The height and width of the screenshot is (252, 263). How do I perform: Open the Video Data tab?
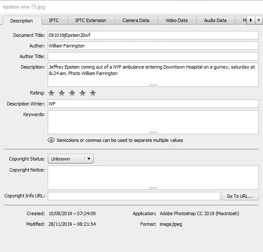176,20
